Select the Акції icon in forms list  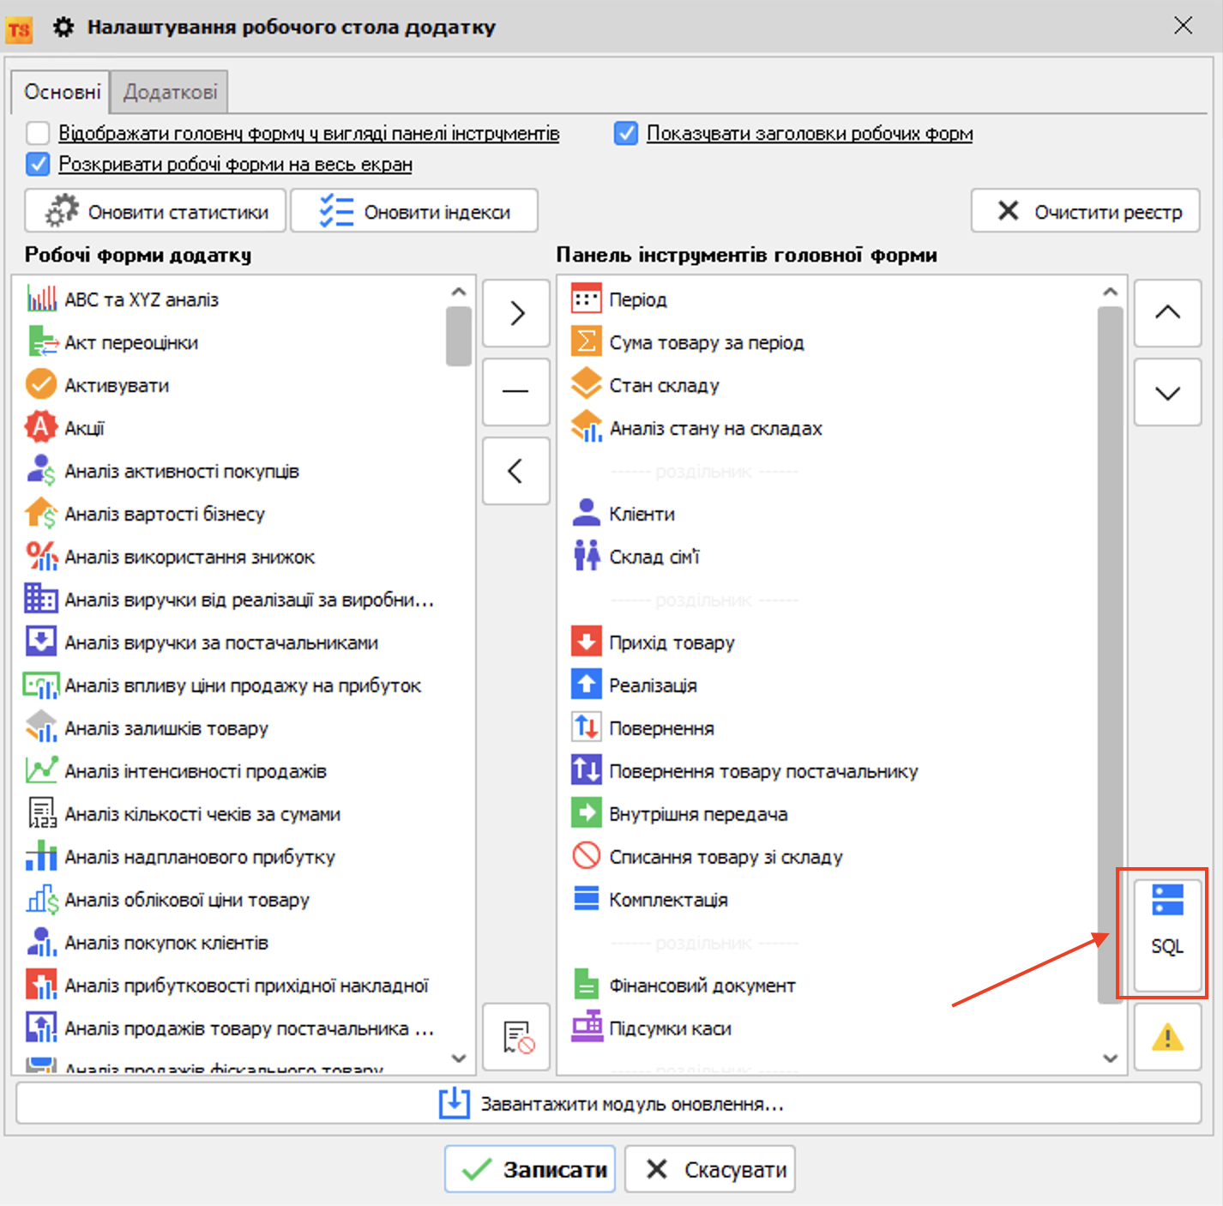click(40, 428)
